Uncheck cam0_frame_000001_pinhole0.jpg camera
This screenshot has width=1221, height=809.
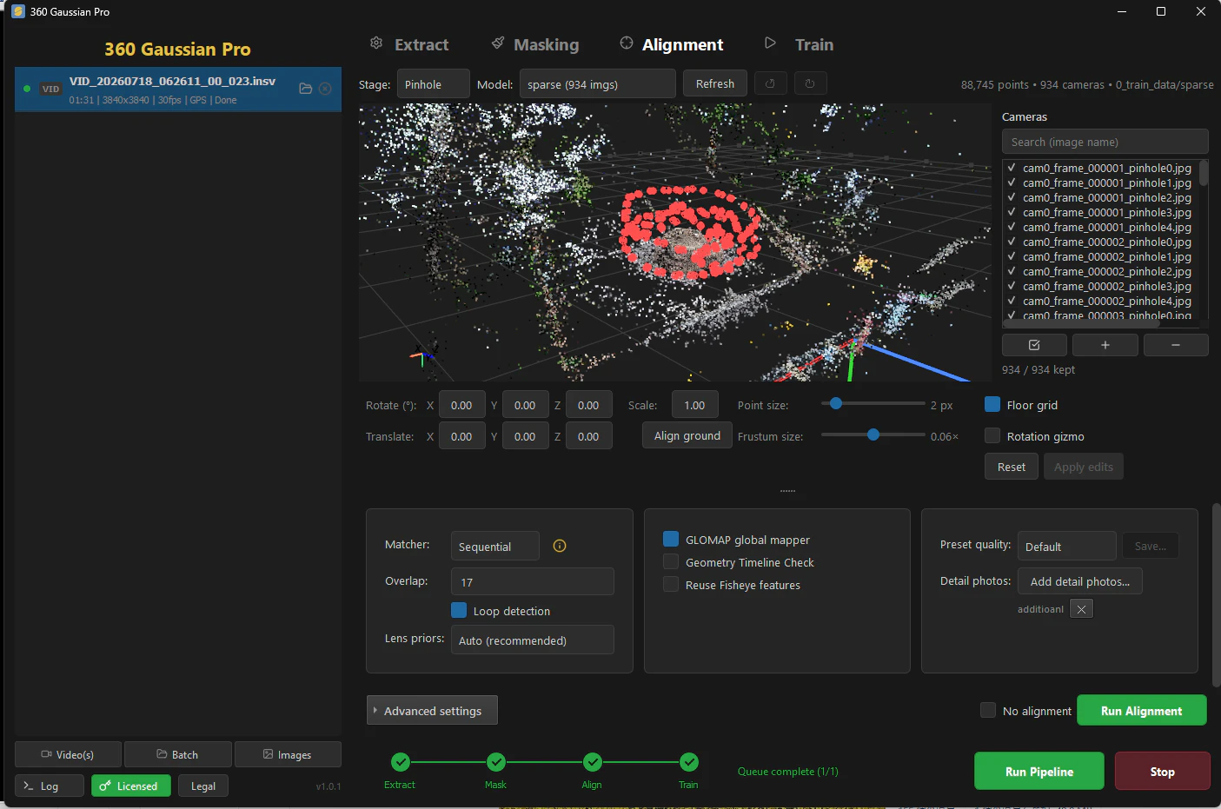[1012, 168]
